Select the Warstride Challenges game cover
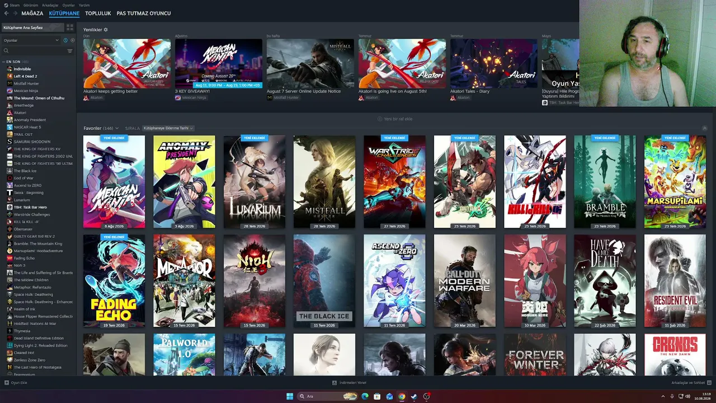The height and width of the screenshot is (403, 716). tap(394, 182)
